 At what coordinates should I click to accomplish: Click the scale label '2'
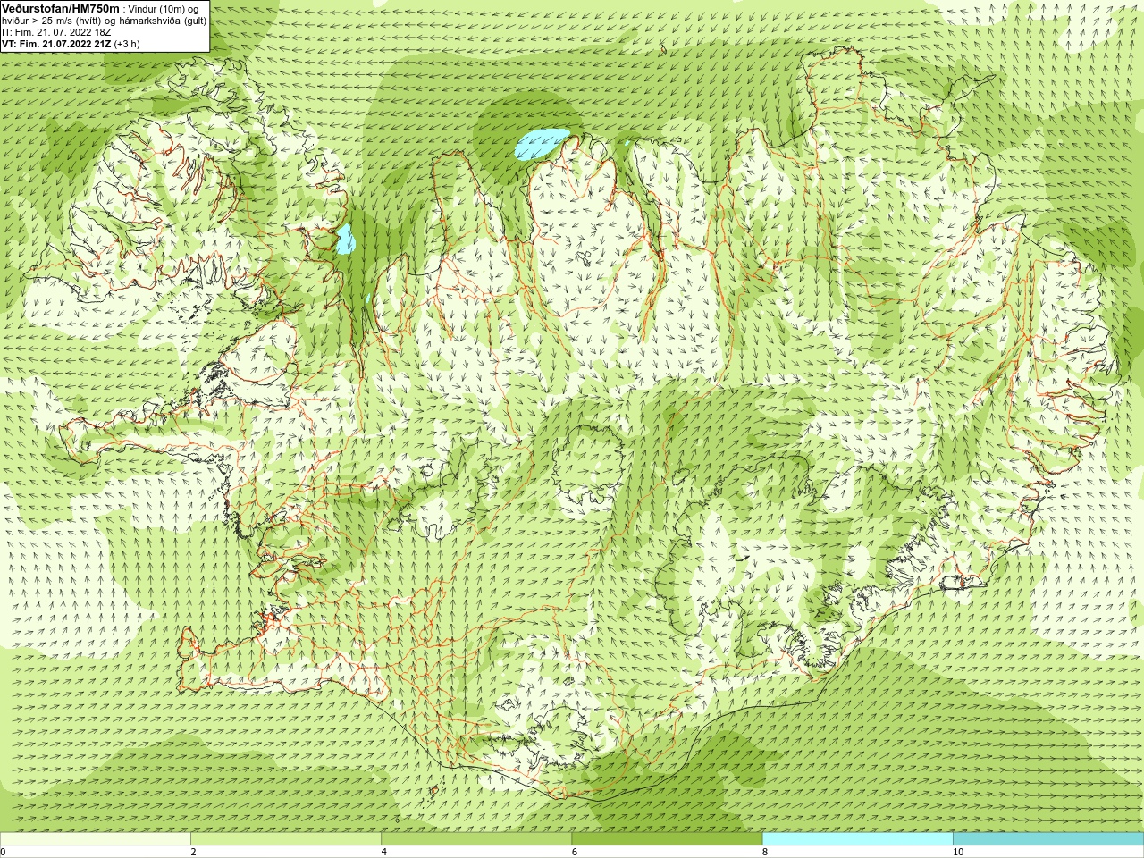tap(193, 852)
